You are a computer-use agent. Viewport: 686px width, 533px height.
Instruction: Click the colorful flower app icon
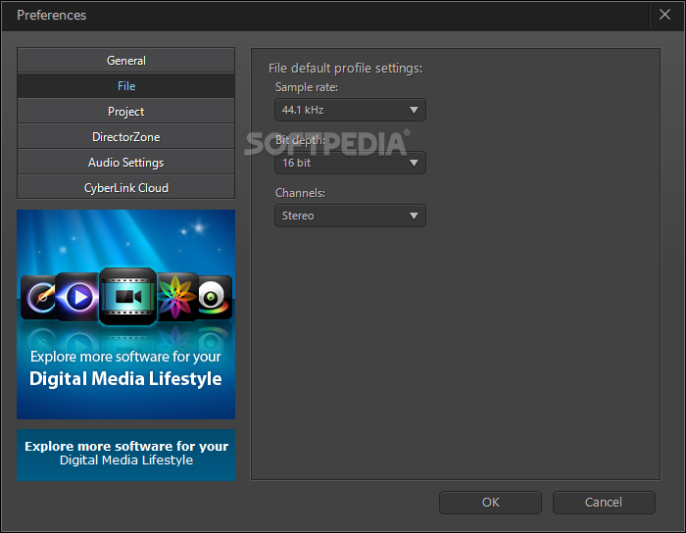click(175, 297)
